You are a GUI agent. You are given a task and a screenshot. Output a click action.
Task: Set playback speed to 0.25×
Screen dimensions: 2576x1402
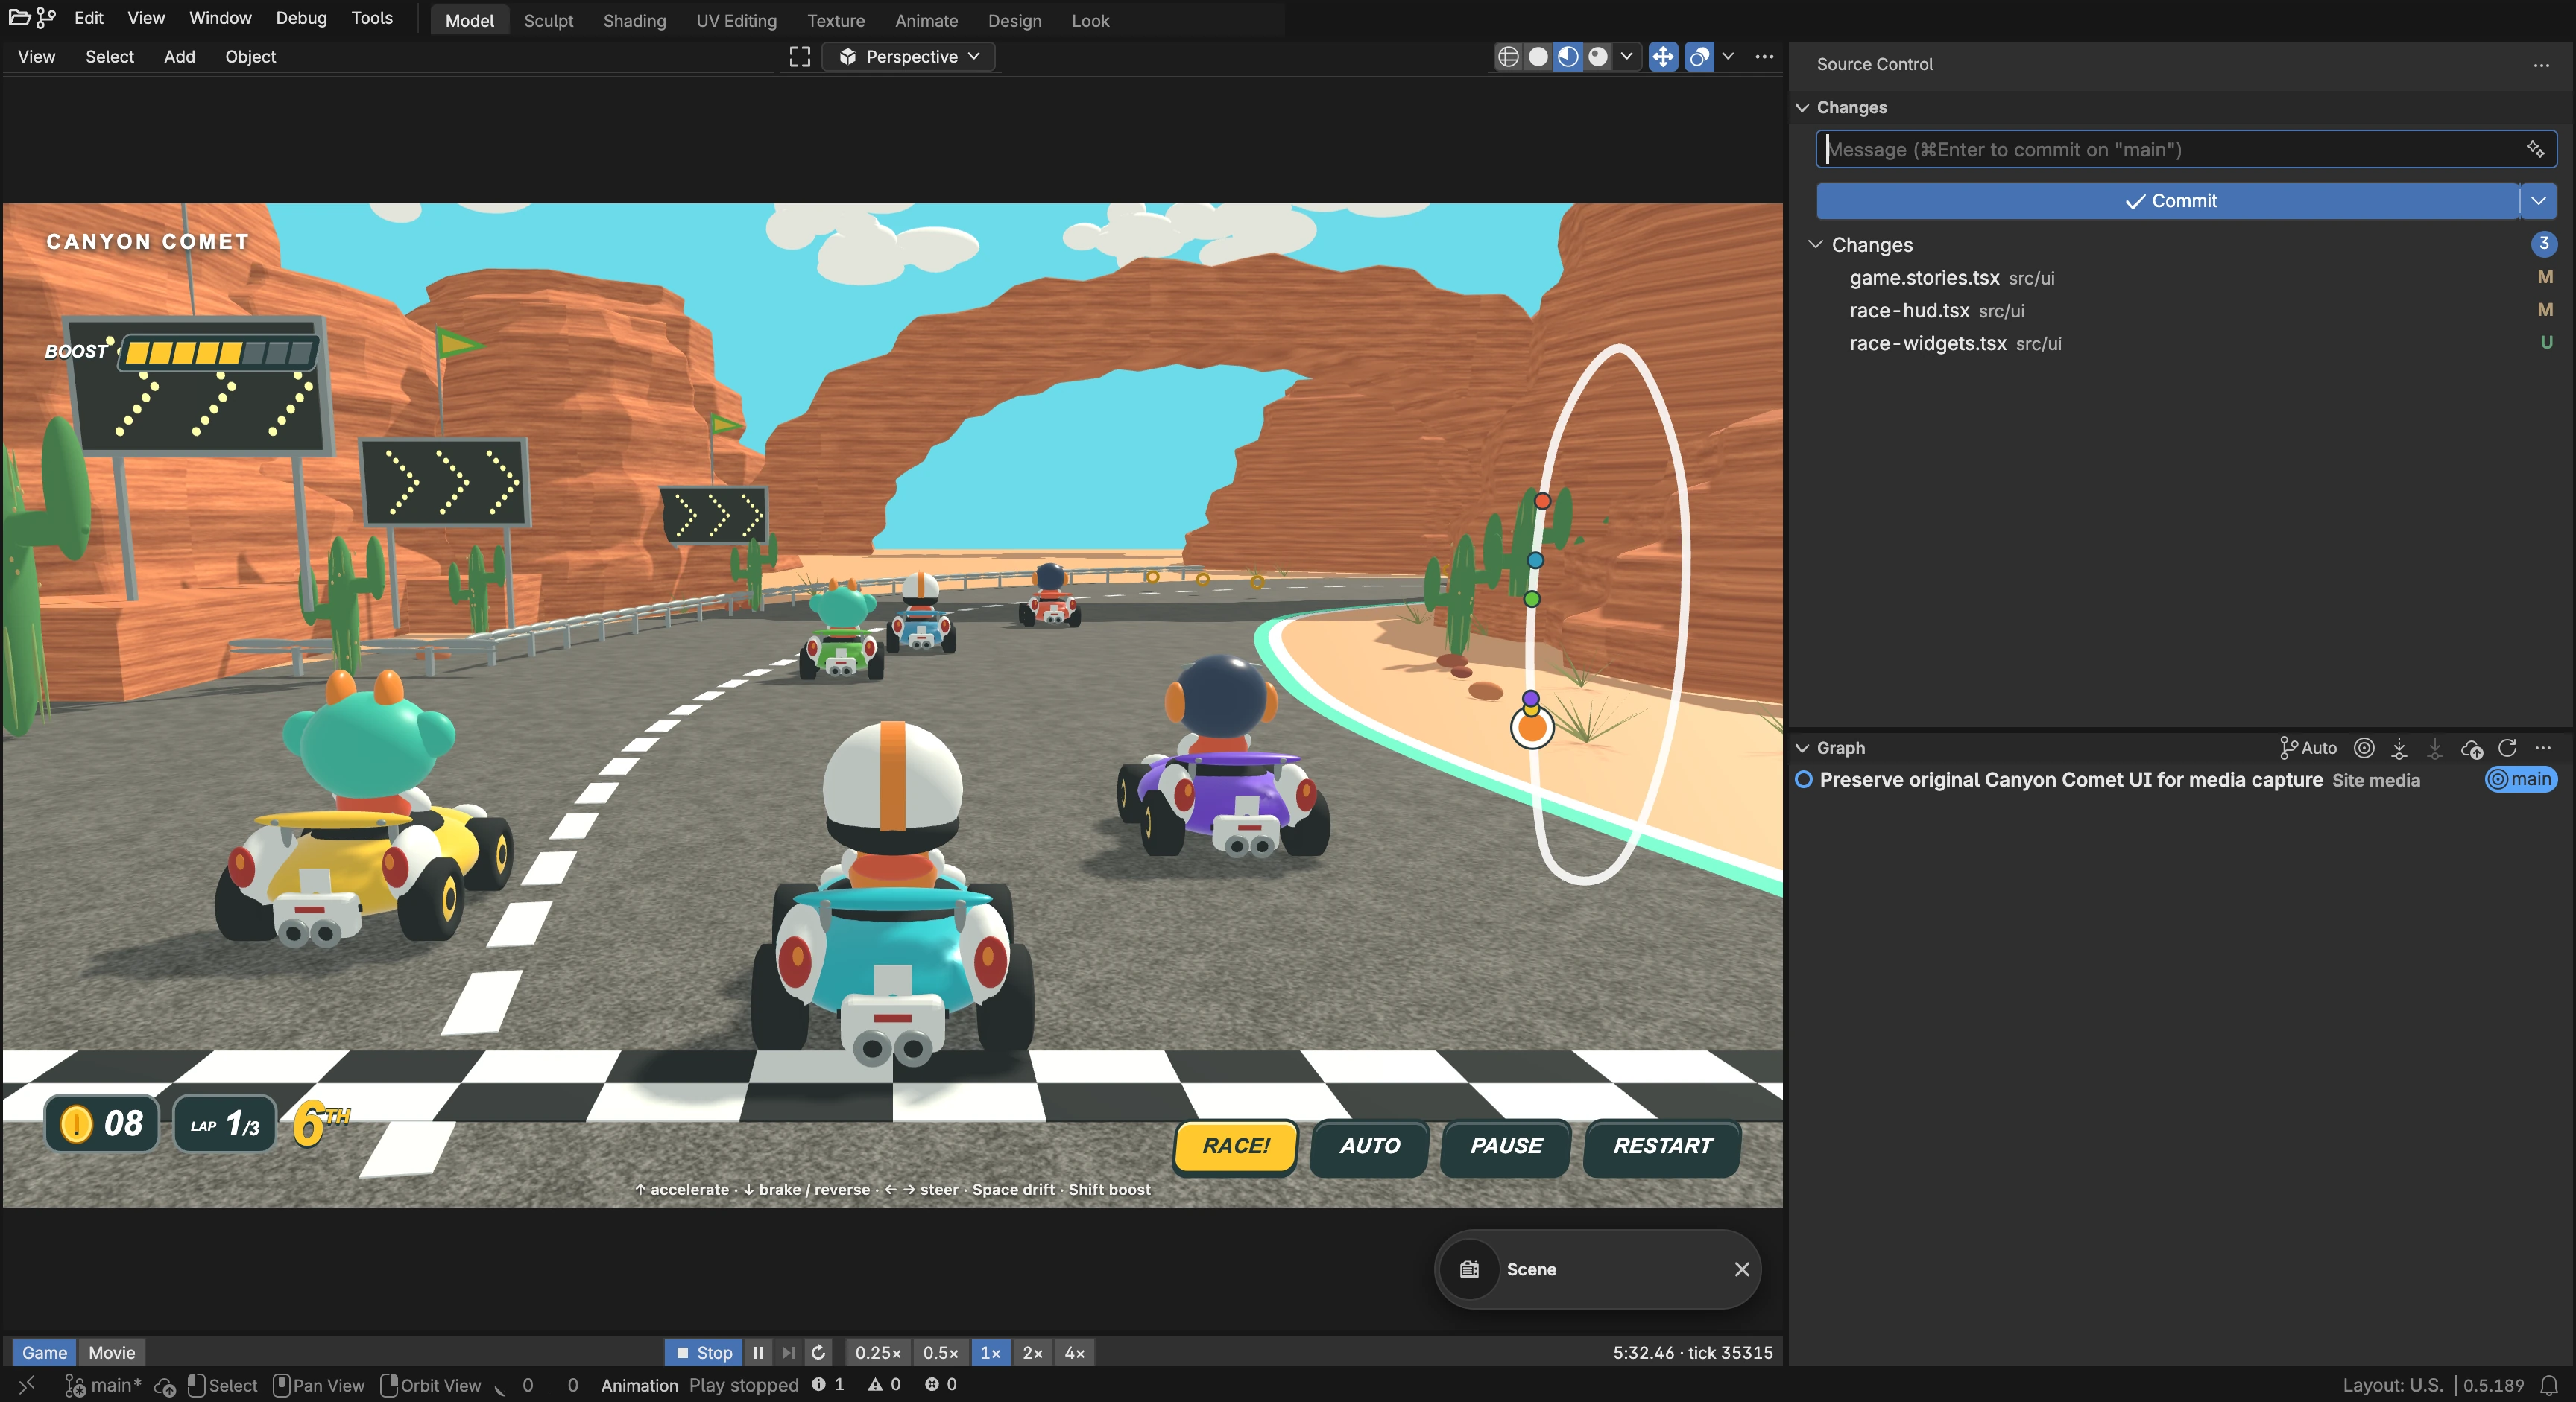click(x=878, y=1352)
